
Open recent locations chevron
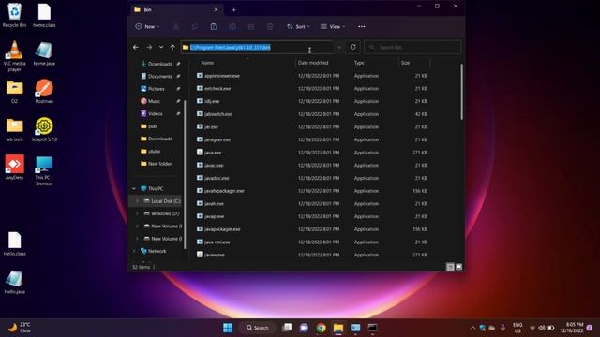tap(161, 48)
